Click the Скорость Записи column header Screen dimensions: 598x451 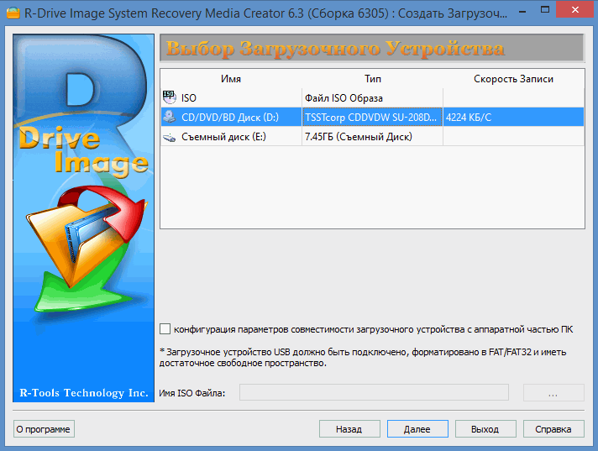pyautogui.click(x=513, y=79)
